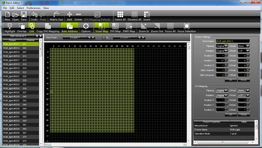Open the File menu
The width and height of the screenshot is (262, 148).
pos(5,8)
